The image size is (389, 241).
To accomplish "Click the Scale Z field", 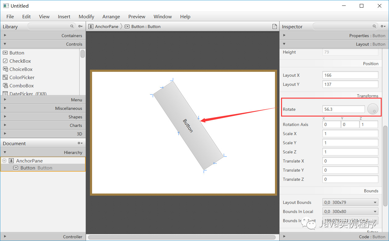I will (350, 152).
